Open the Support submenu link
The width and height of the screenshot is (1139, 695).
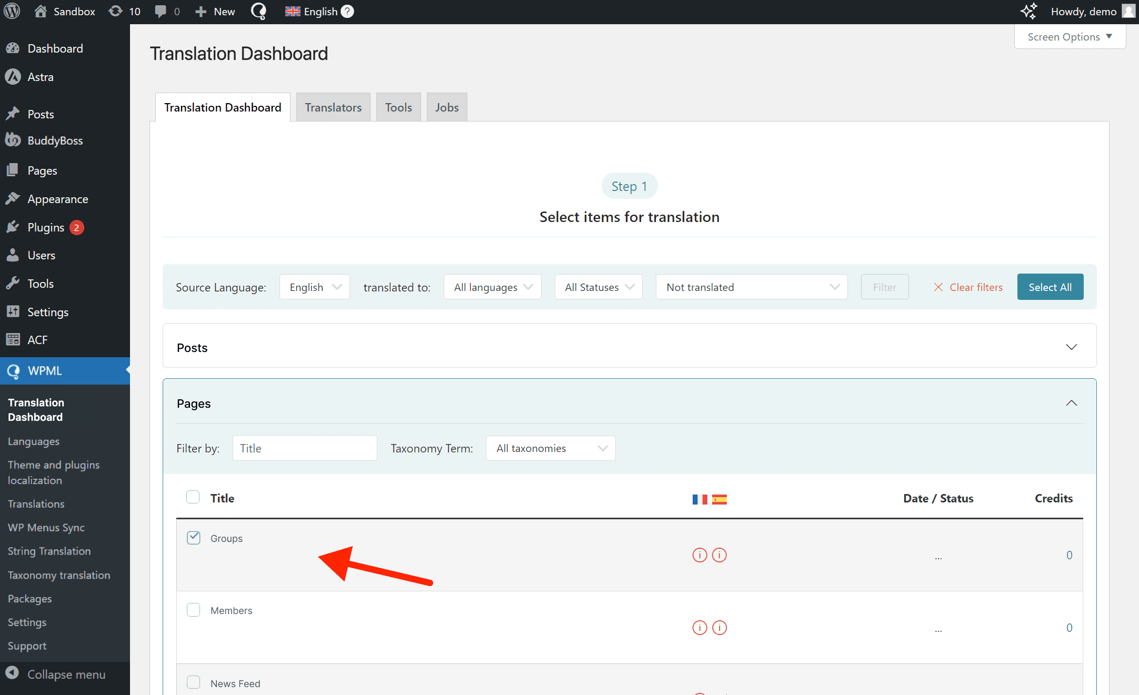[x=27, y=646]
